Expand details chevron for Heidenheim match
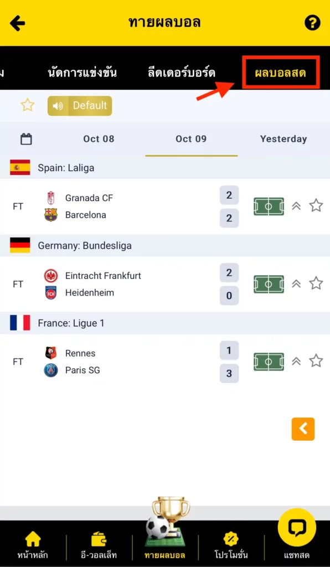 [296, 284]
